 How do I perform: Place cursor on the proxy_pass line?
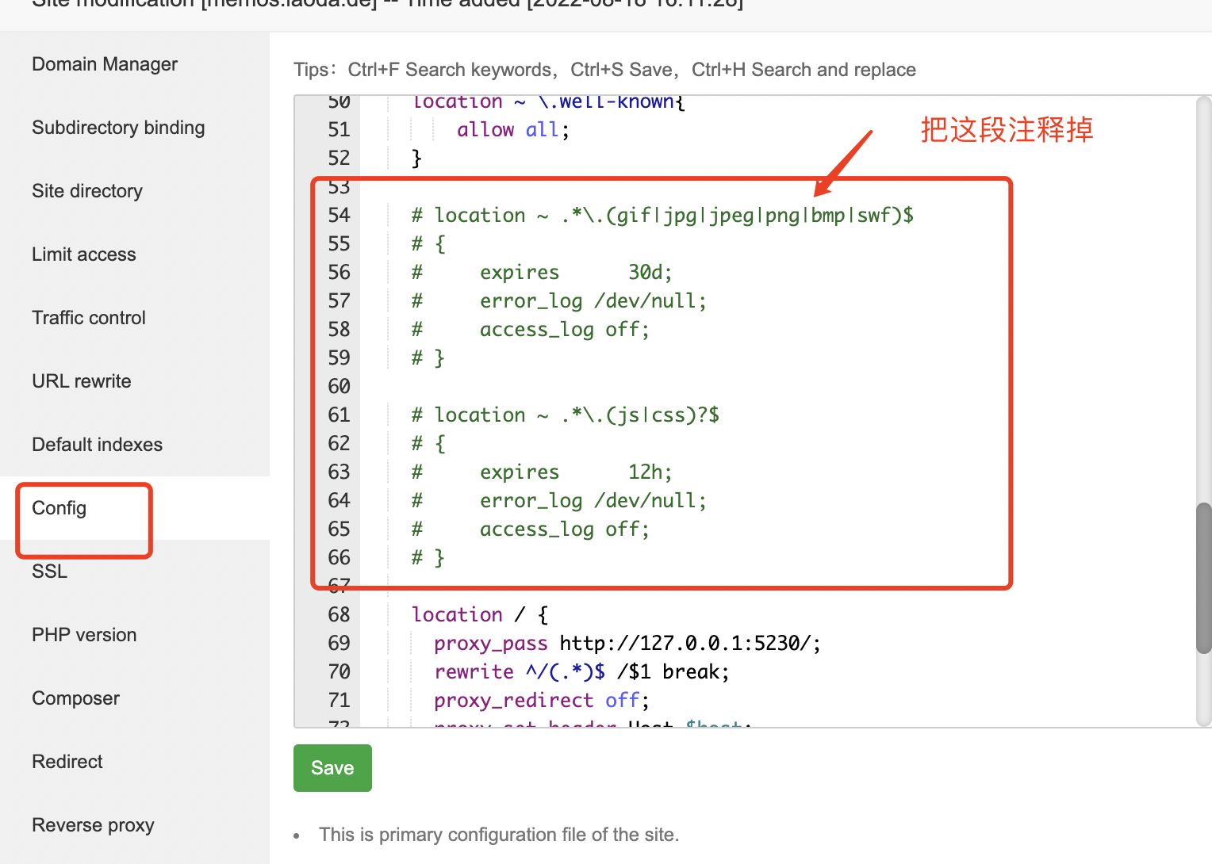[627, 643]
